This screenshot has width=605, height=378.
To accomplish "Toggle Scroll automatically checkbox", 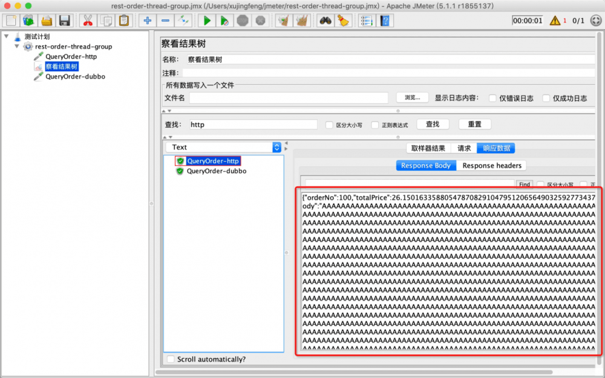I will [x=171, y=359].
